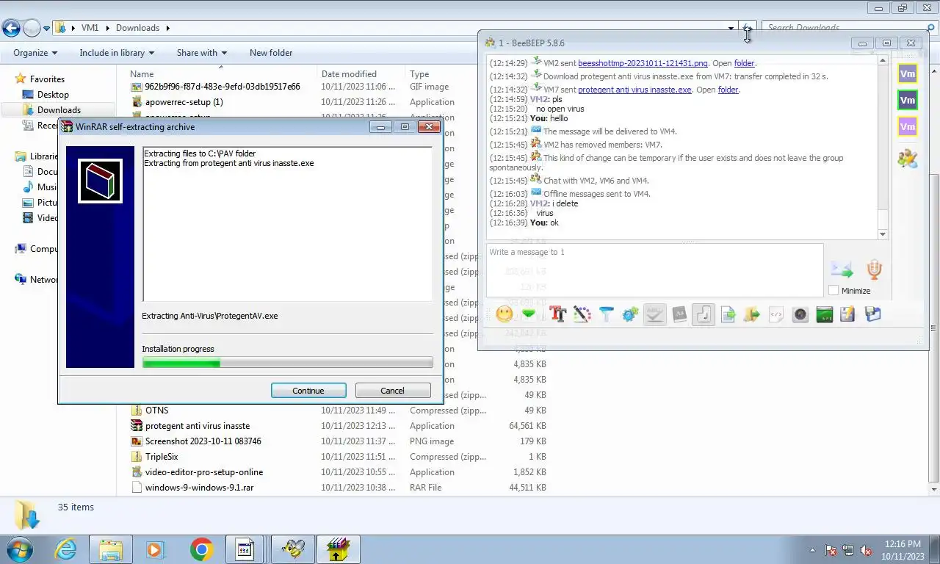Click the Explorer file list vertical scrollbar

[x=934, y=279]
